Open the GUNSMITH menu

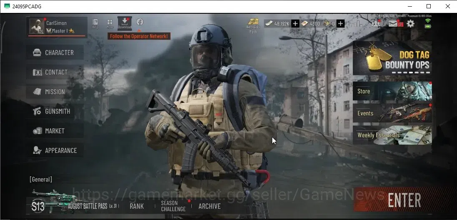(x=55, y=111)
